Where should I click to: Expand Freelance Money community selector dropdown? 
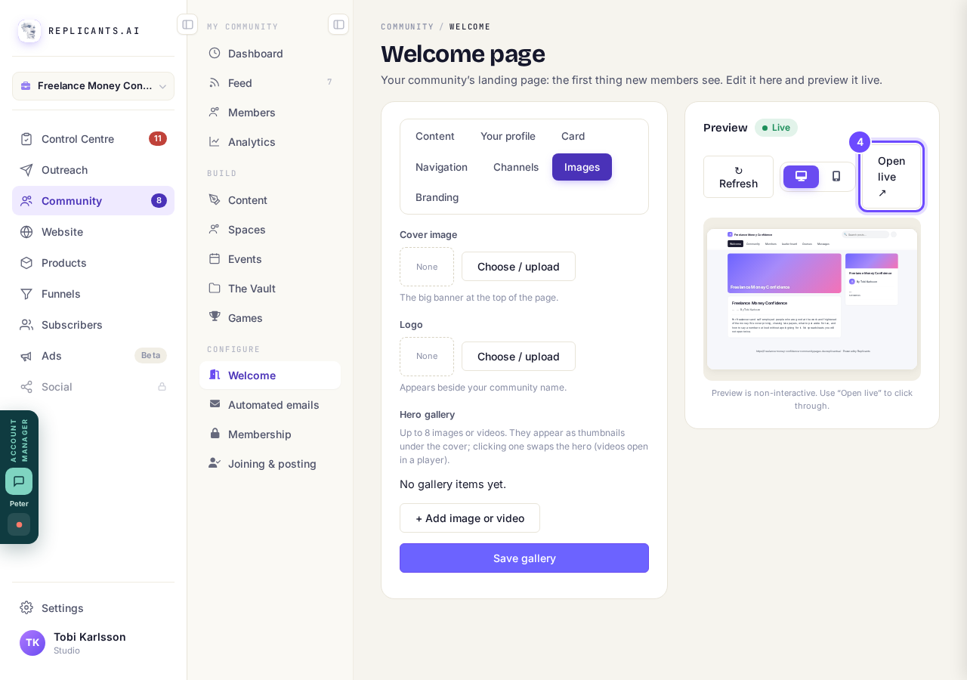93,86
